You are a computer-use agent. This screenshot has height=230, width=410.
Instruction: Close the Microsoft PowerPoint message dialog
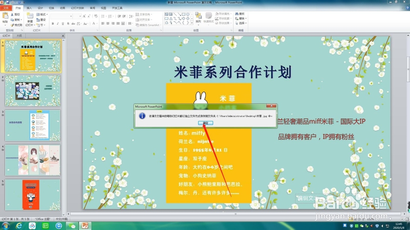(x=271, y=106)
